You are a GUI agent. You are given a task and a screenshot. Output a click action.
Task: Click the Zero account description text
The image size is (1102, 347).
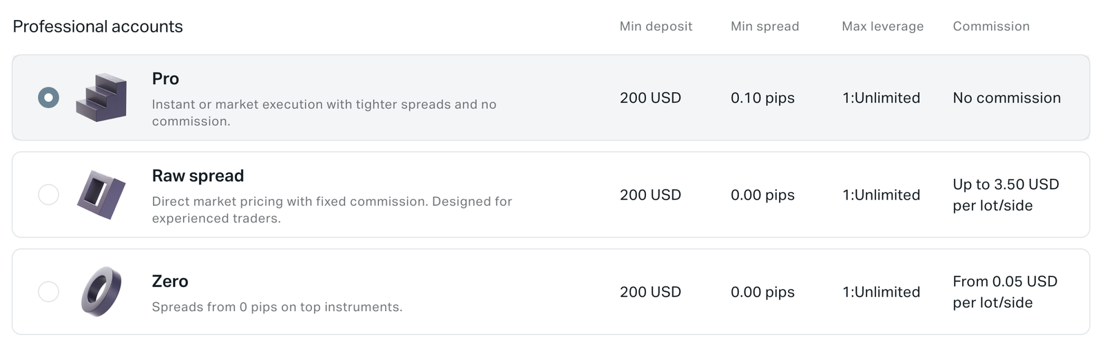click(277, 307)
